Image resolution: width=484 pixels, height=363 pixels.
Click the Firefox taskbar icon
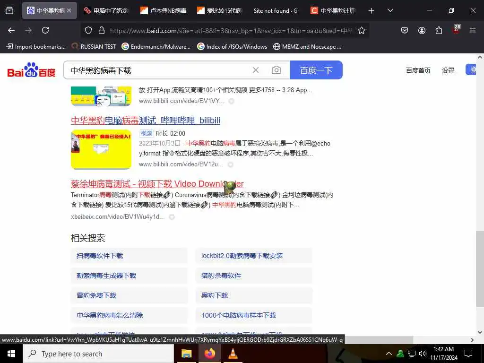210,354
